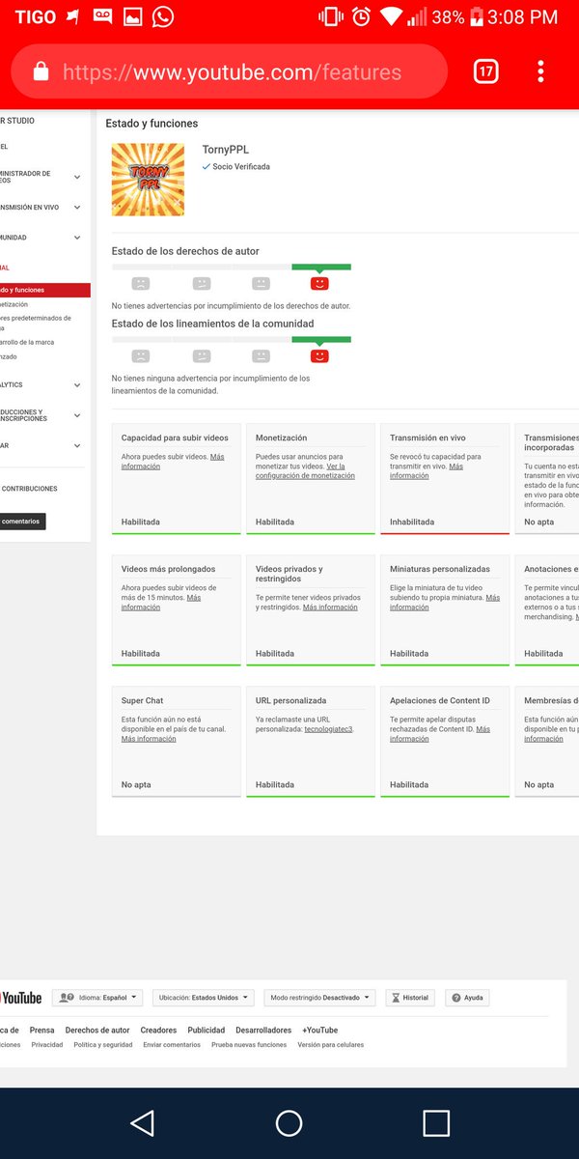Click Creadores in the footer
This screenshot has width=579, height=1159.
(158, 1031)
